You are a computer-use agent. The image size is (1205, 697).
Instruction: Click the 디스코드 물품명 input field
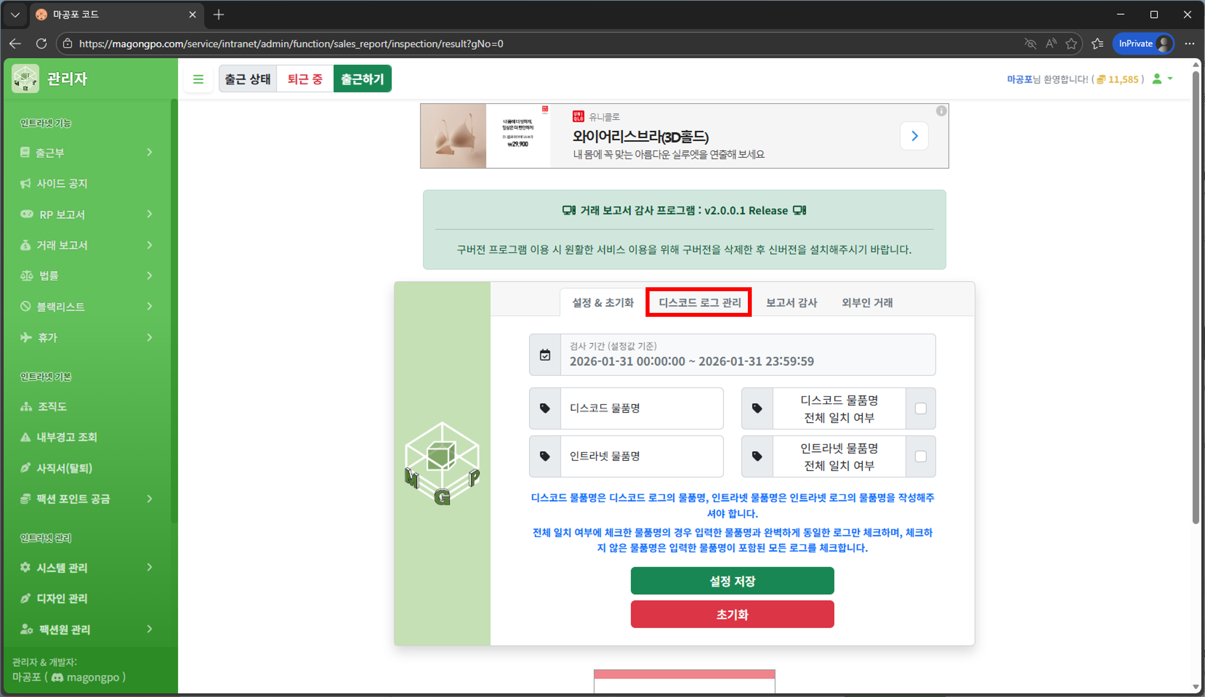pyautogui.click(x=641, y=408)
